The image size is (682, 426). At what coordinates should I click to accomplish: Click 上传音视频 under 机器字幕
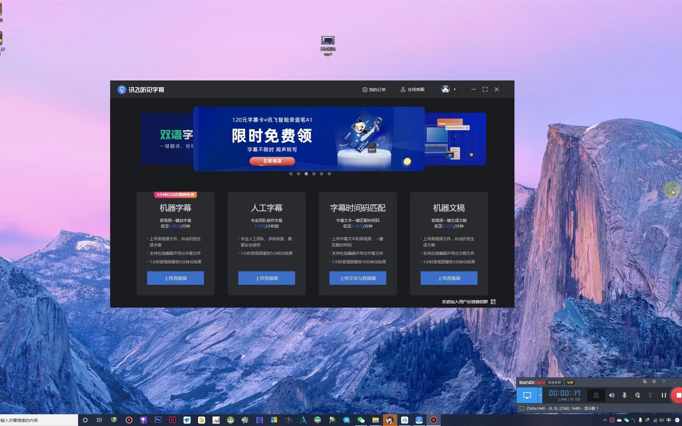coord(175,278)
